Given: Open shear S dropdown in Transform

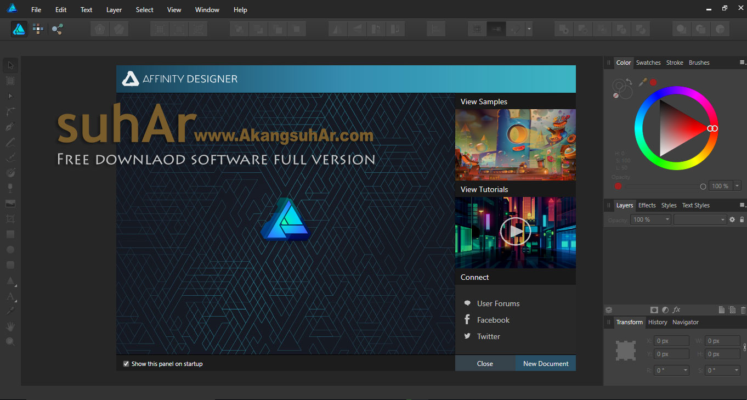Looking at the screenshot, I should click(722, 370).
